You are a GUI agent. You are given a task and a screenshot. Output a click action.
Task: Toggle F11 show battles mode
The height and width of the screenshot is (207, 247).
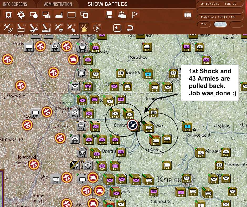[84, 28]
